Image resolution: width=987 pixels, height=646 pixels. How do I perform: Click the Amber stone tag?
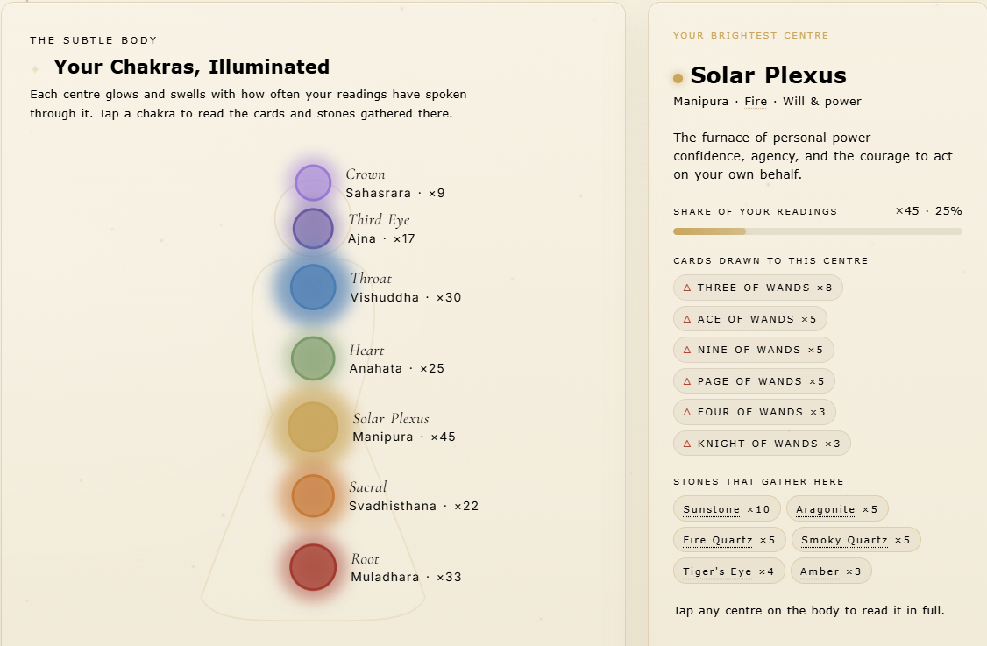pyautogui.click(x=830, y=571)
